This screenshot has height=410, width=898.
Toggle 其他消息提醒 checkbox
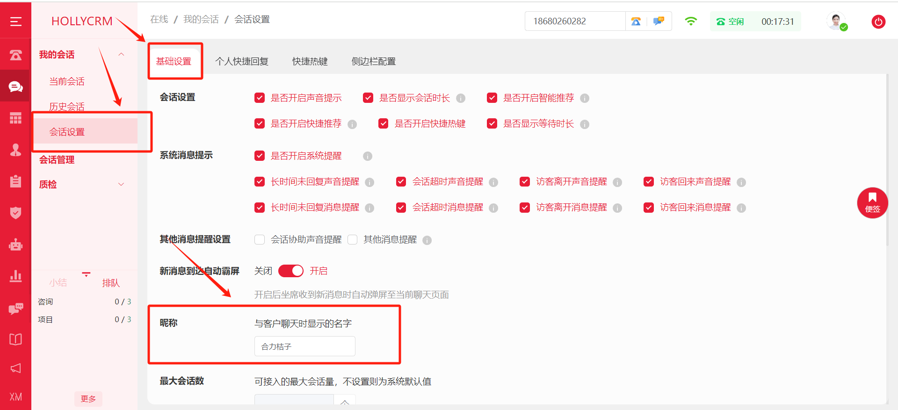pos(353,240)
